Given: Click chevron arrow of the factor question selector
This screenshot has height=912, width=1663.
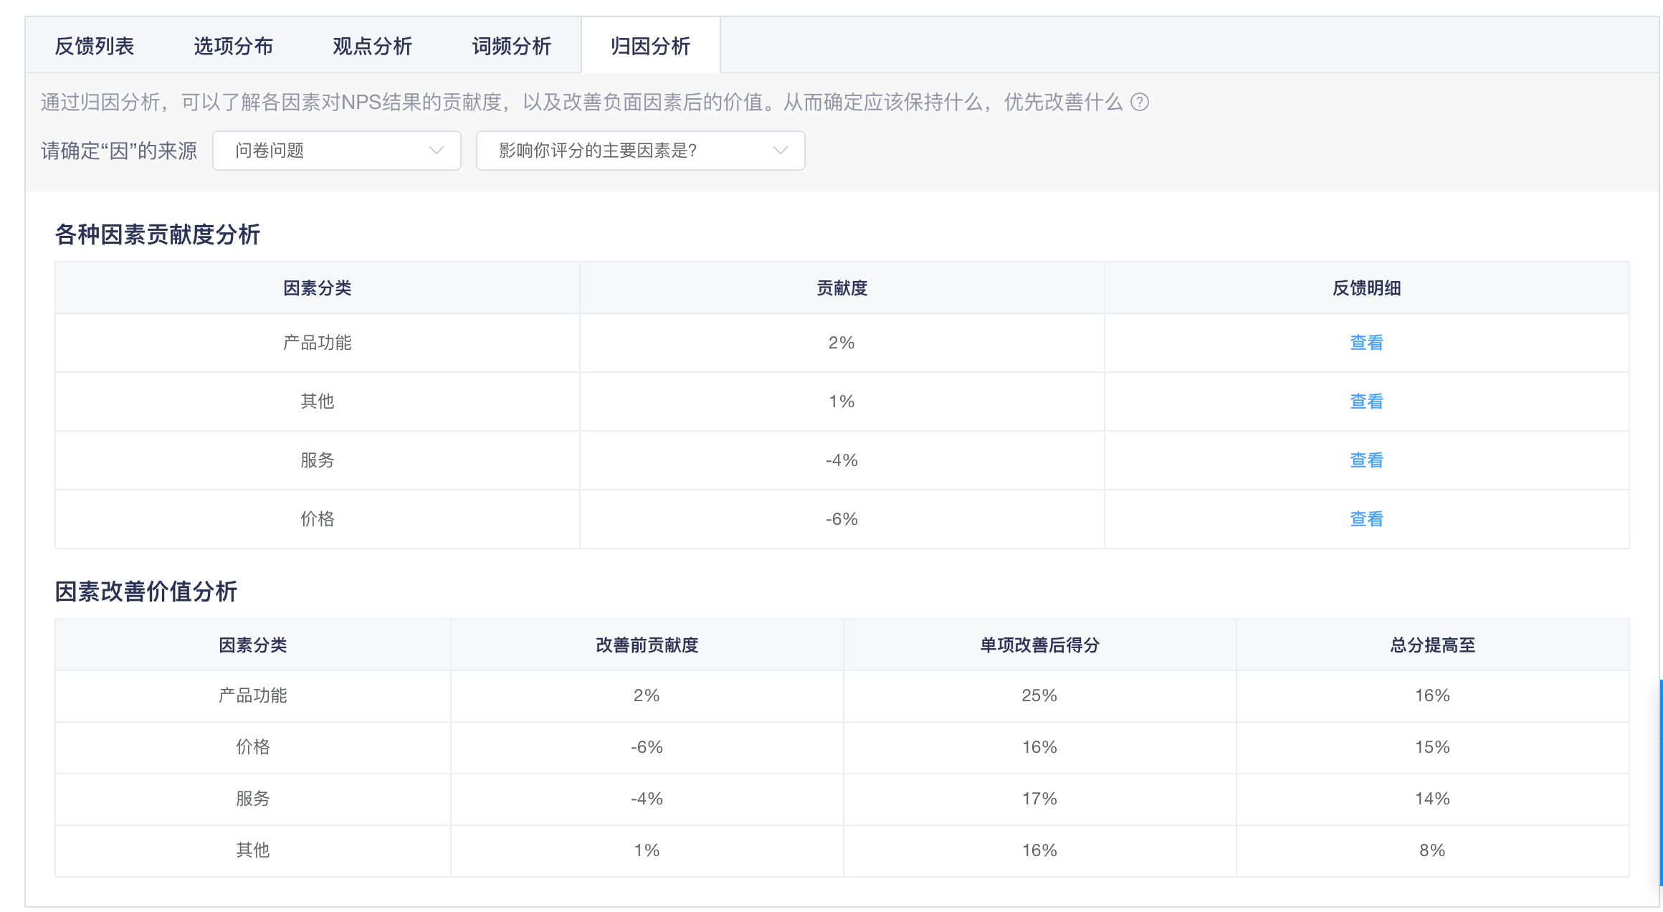Looking at the screenshot, I should [x=781, y=151].
